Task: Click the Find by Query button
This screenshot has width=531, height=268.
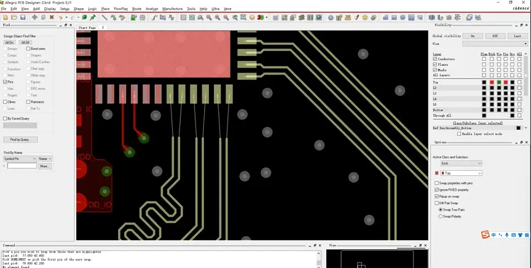Action: click(x=20, y=140)
